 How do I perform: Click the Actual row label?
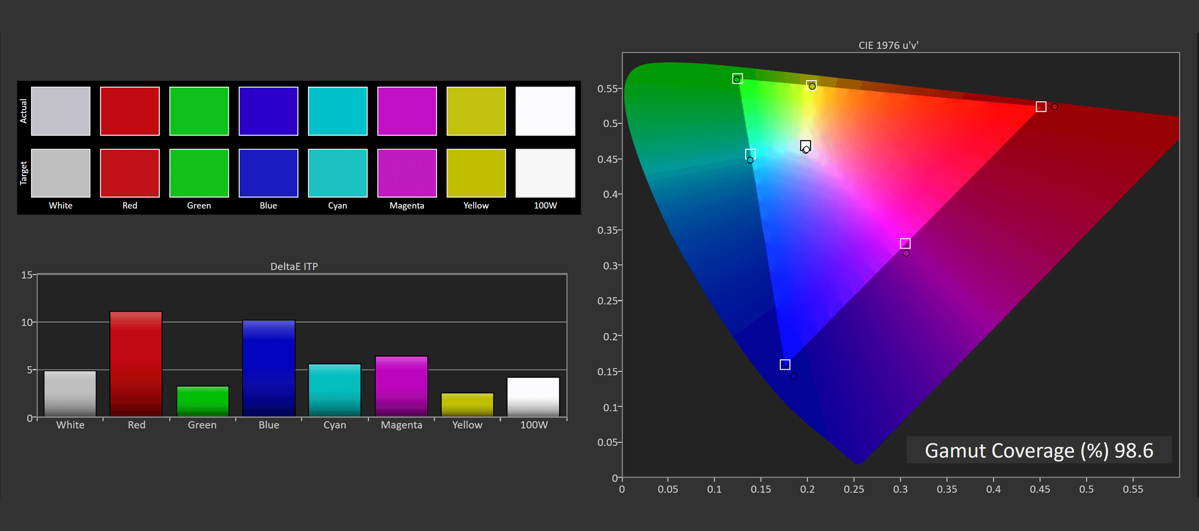point(23,111)
